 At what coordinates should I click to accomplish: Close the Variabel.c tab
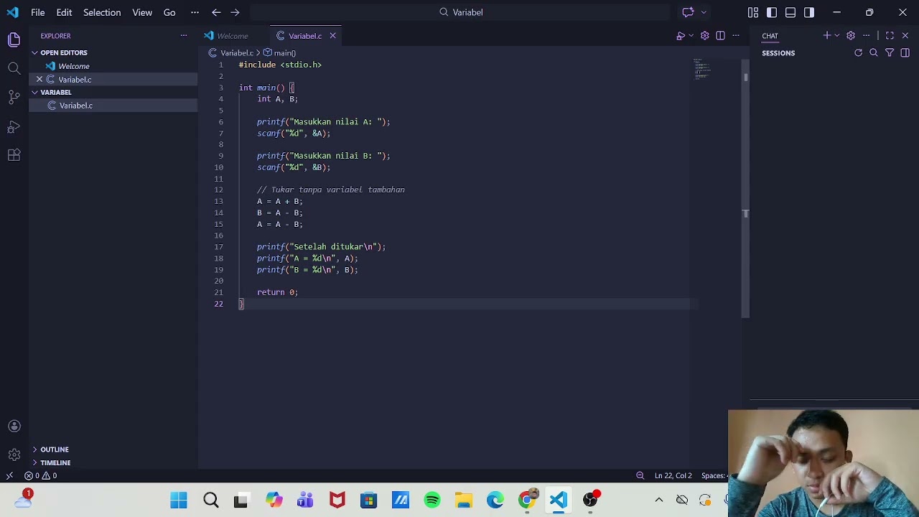[x=332, y=36]
